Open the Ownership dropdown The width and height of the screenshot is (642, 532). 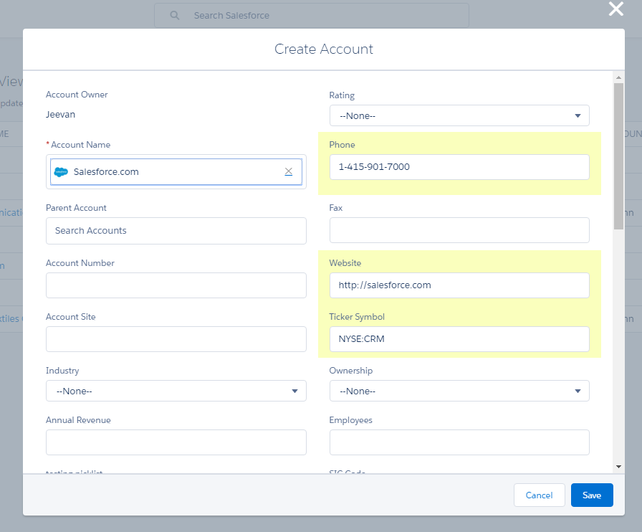pos(459,391)
